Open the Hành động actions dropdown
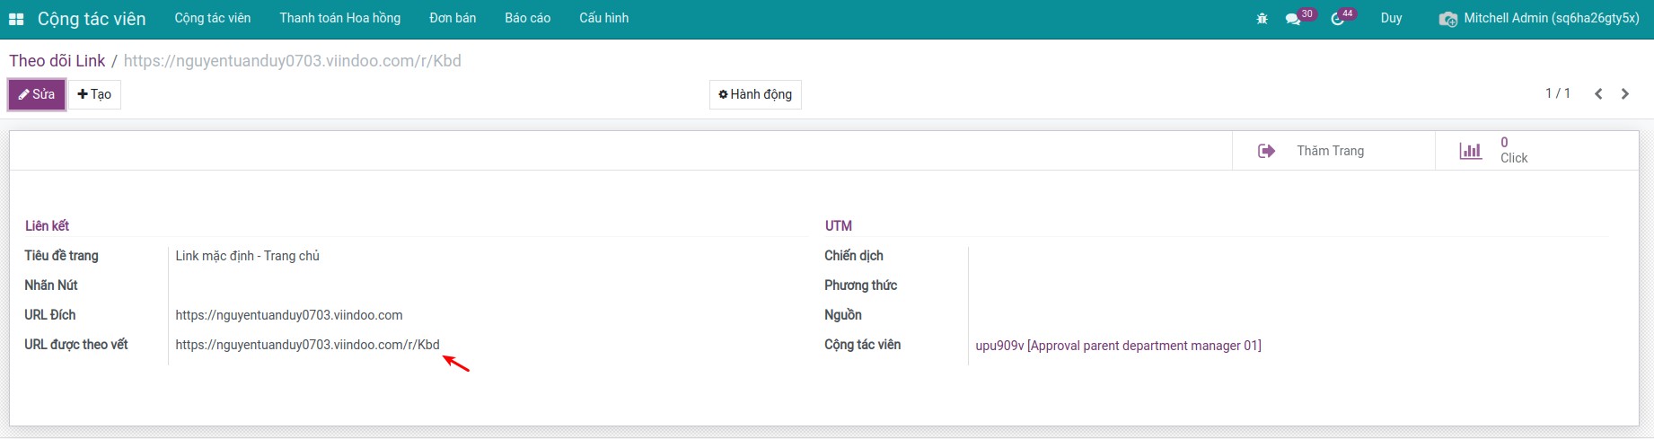This screenshot has width=1654, height=439. [755, 94]
